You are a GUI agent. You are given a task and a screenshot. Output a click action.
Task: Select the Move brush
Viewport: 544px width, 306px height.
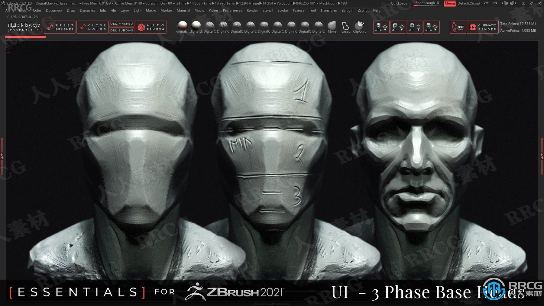click(x=332, y=27)
